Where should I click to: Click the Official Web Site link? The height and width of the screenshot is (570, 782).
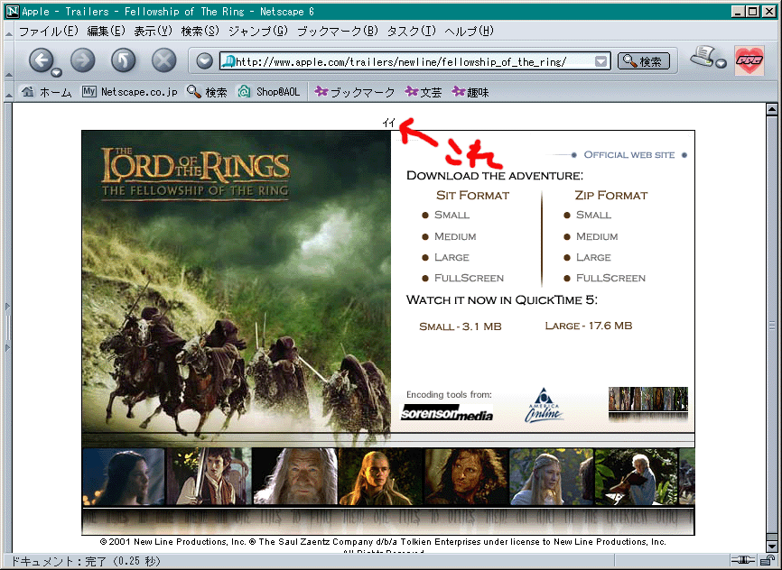click(628, 155)
